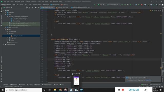Click the green Debug bug icon
164x92 pixels.
pos(130,5)
